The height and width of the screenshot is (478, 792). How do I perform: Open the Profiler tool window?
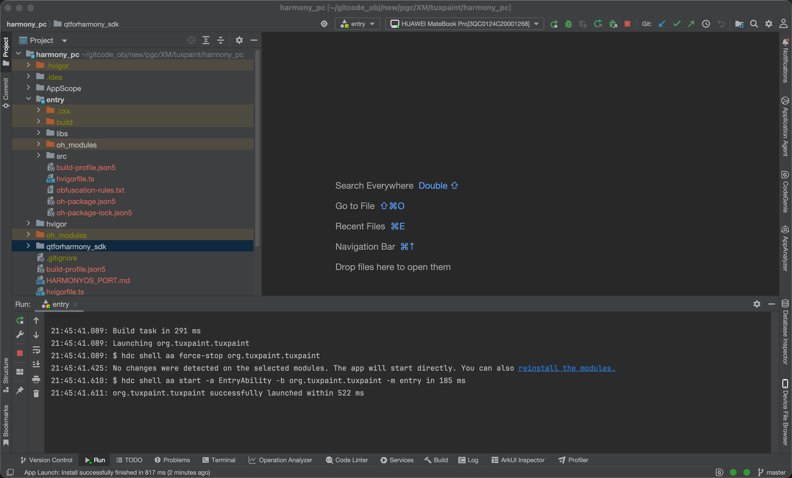(573, 460)
